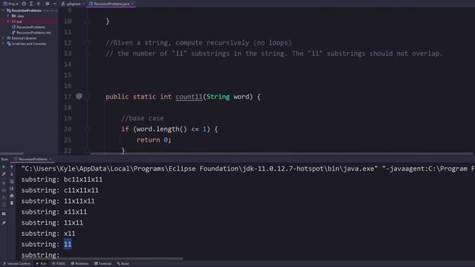The image size is (475, 267).
Task: Click the 'substring: bc11x11x11' output line
Action: click(x=62, y=179)
